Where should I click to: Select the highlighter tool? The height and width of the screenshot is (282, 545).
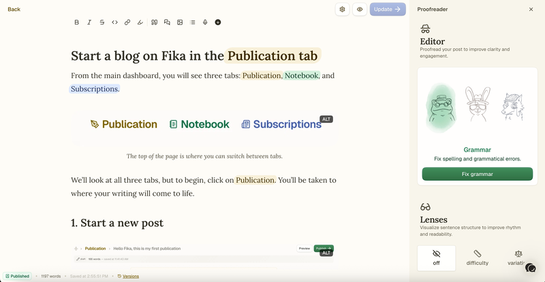140,22
